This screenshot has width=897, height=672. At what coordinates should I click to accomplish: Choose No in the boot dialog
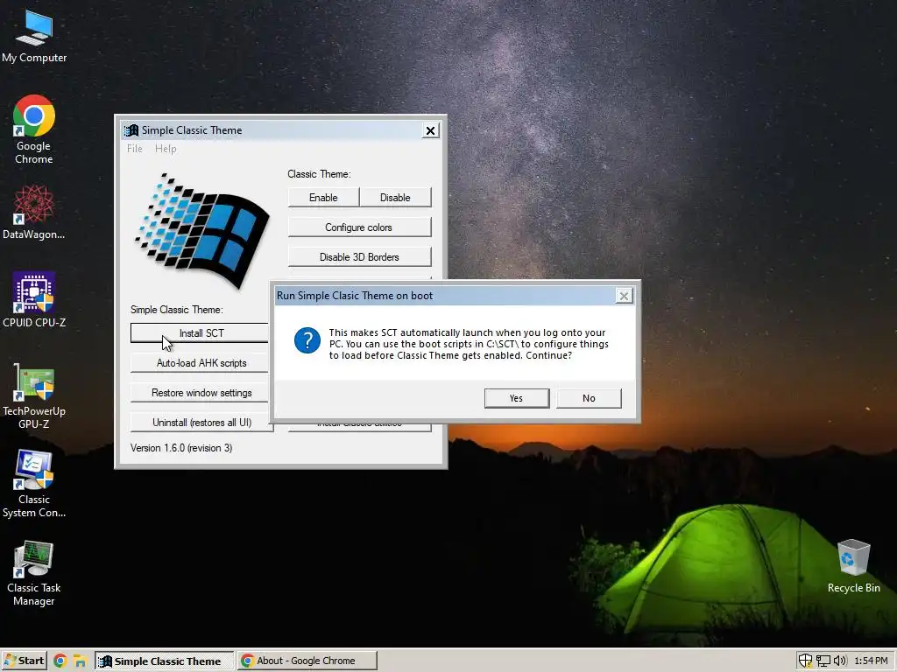point(589,398)
